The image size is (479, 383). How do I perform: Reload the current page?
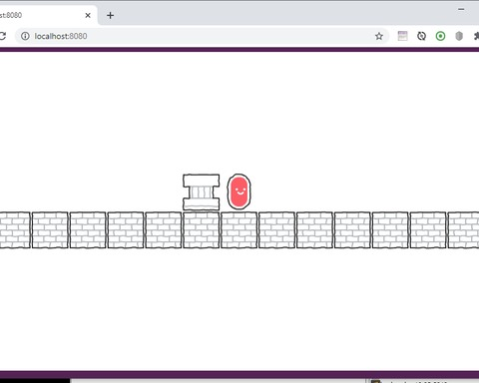[2, 36]
